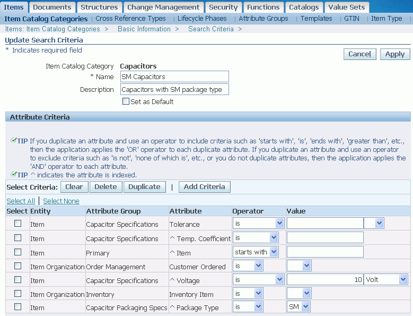Open the Structures tab

coord(99,7)
